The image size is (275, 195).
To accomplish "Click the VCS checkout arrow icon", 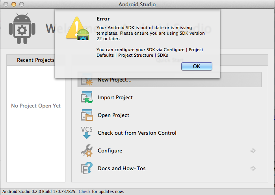I will [86, 133].
